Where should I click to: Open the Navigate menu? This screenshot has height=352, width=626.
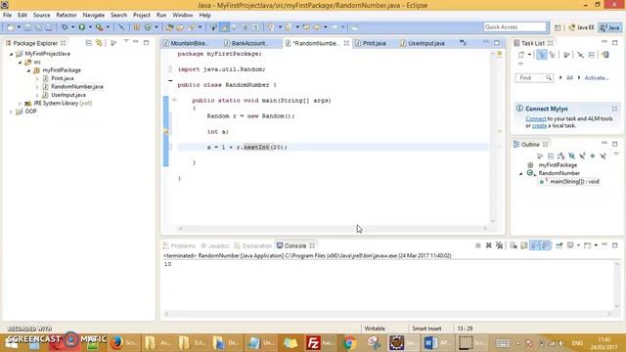pyautogui.click(x=94, y=16)
